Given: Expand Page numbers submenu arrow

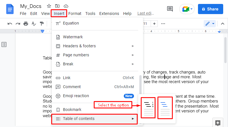Looking at the screenshot, I should click(x=133, y=55).
